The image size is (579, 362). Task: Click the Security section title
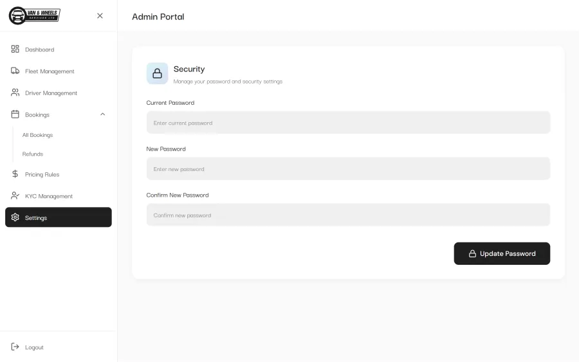point(189,69)
